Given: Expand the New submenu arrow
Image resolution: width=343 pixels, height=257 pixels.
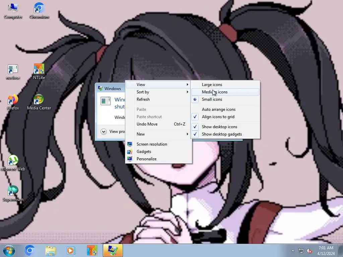Looking at the screenshot, I should (x=187, y=134).
